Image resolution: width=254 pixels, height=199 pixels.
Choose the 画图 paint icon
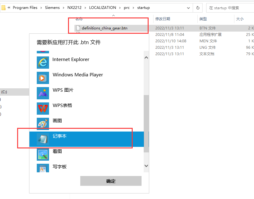click(x=43, y=124)
